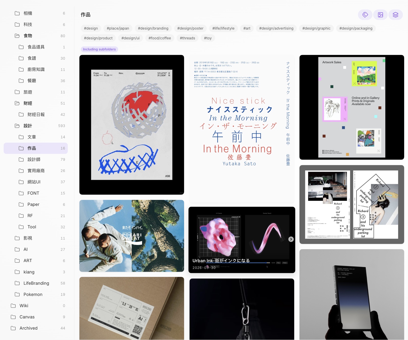
Task: Click the folder icon beside 科技
Action: click(17, 24)
